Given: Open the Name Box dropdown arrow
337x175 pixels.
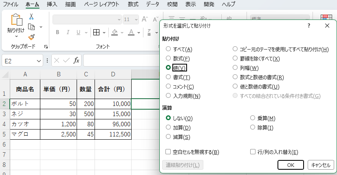Looking at the screenshot, I should [39, 61].
